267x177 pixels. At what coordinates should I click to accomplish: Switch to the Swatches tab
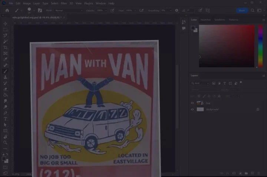[x=205, y=20]
